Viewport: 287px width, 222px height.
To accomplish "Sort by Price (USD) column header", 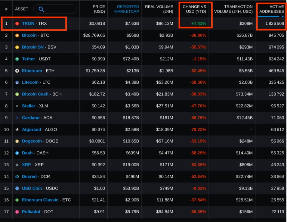I will coord(99,9).
